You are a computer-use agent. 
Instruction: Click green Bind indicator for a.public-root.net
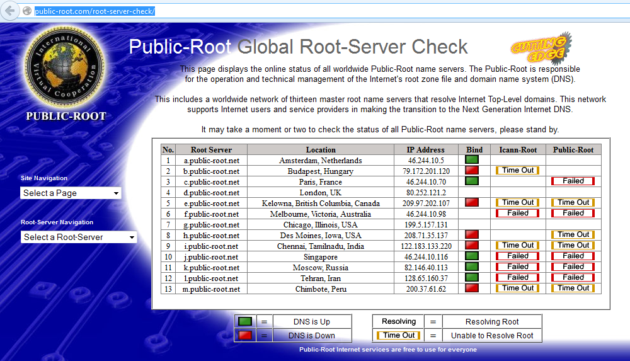tap(472, 159)
